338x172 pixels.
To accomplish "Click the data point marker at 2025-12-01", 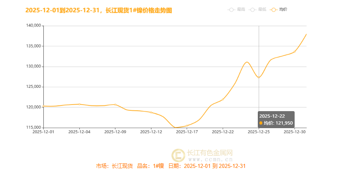I will (43, 106).
